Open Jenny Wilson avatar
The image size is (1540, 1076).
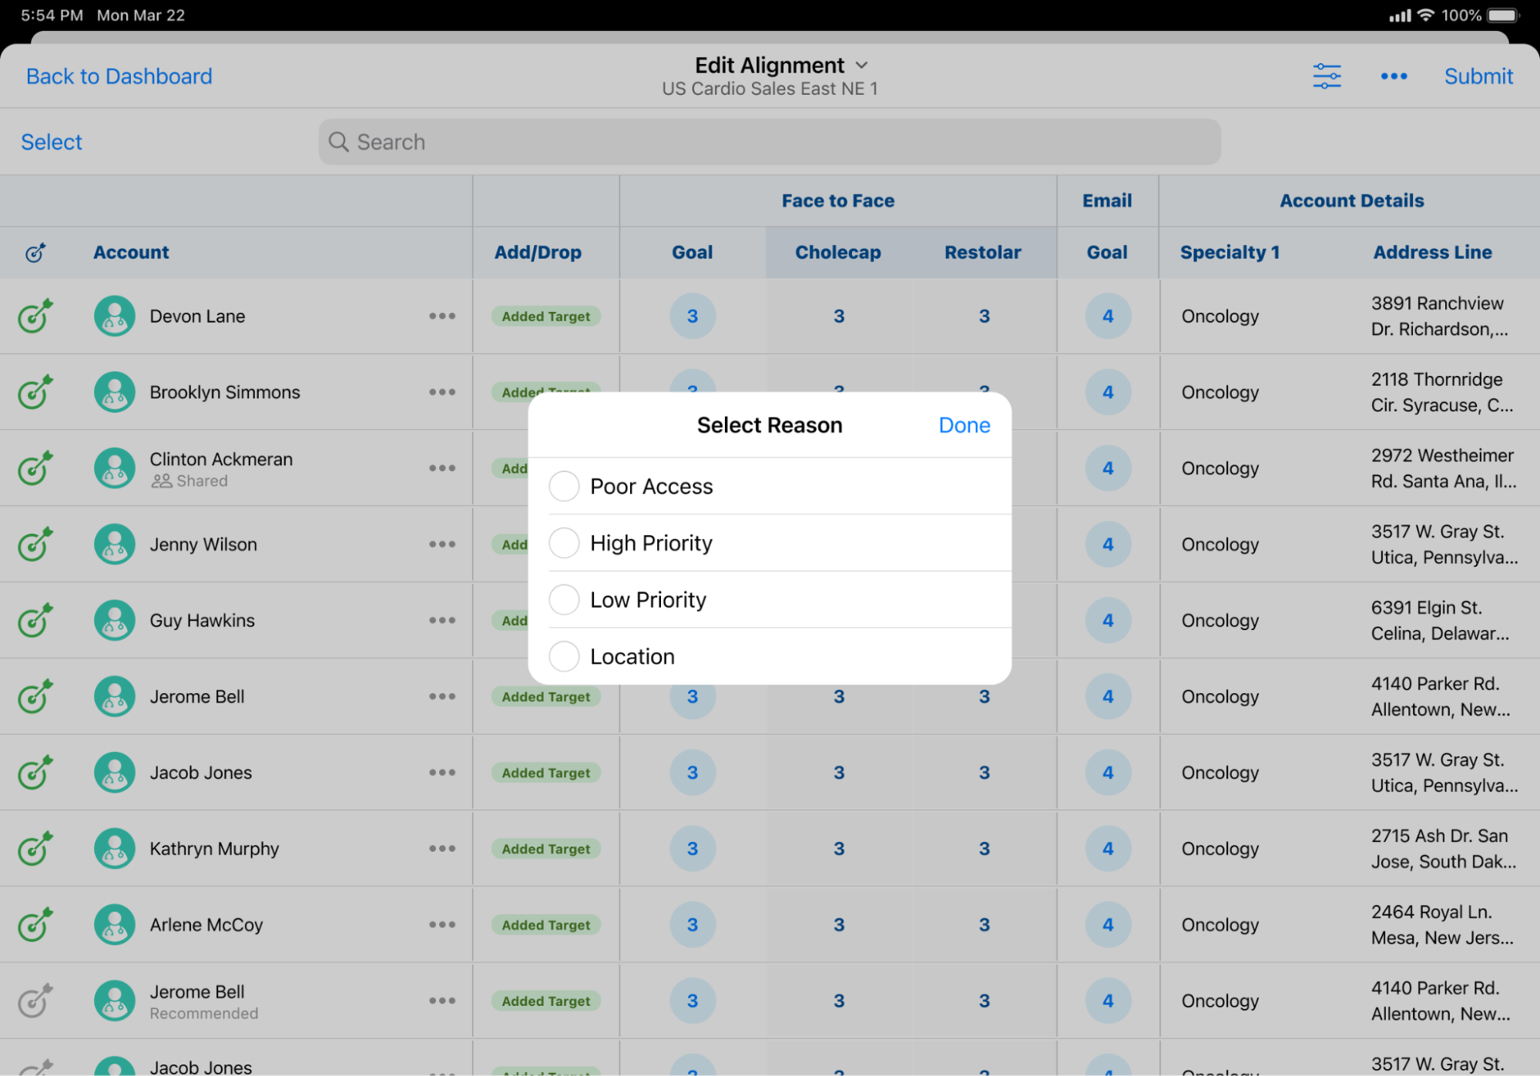(x=115, y=545)
